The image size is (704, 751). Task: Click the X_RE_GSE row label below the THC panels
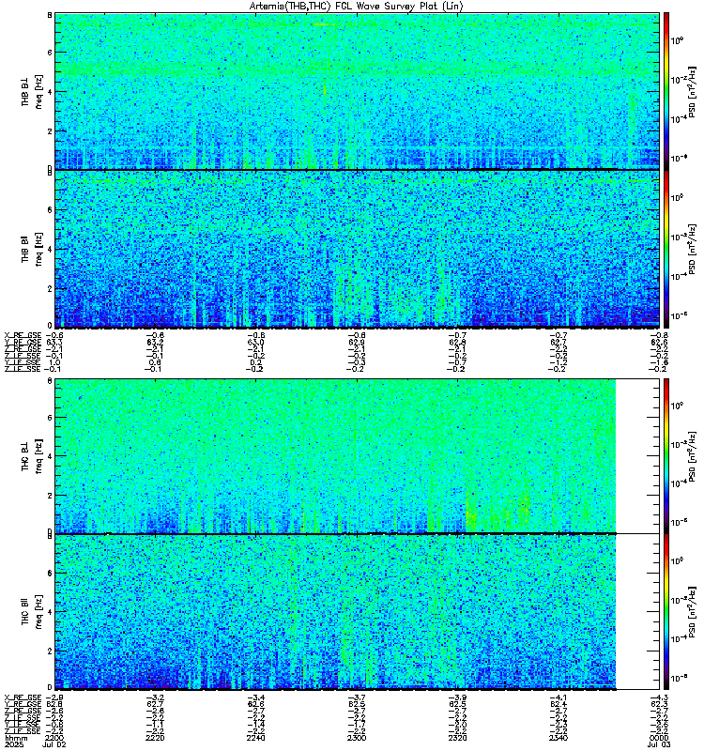coord(23,697)
